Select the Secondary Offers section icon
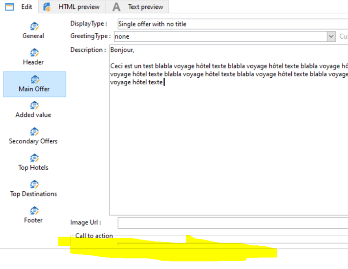This screenshot has width=348, height=269. tap(34, 132)
